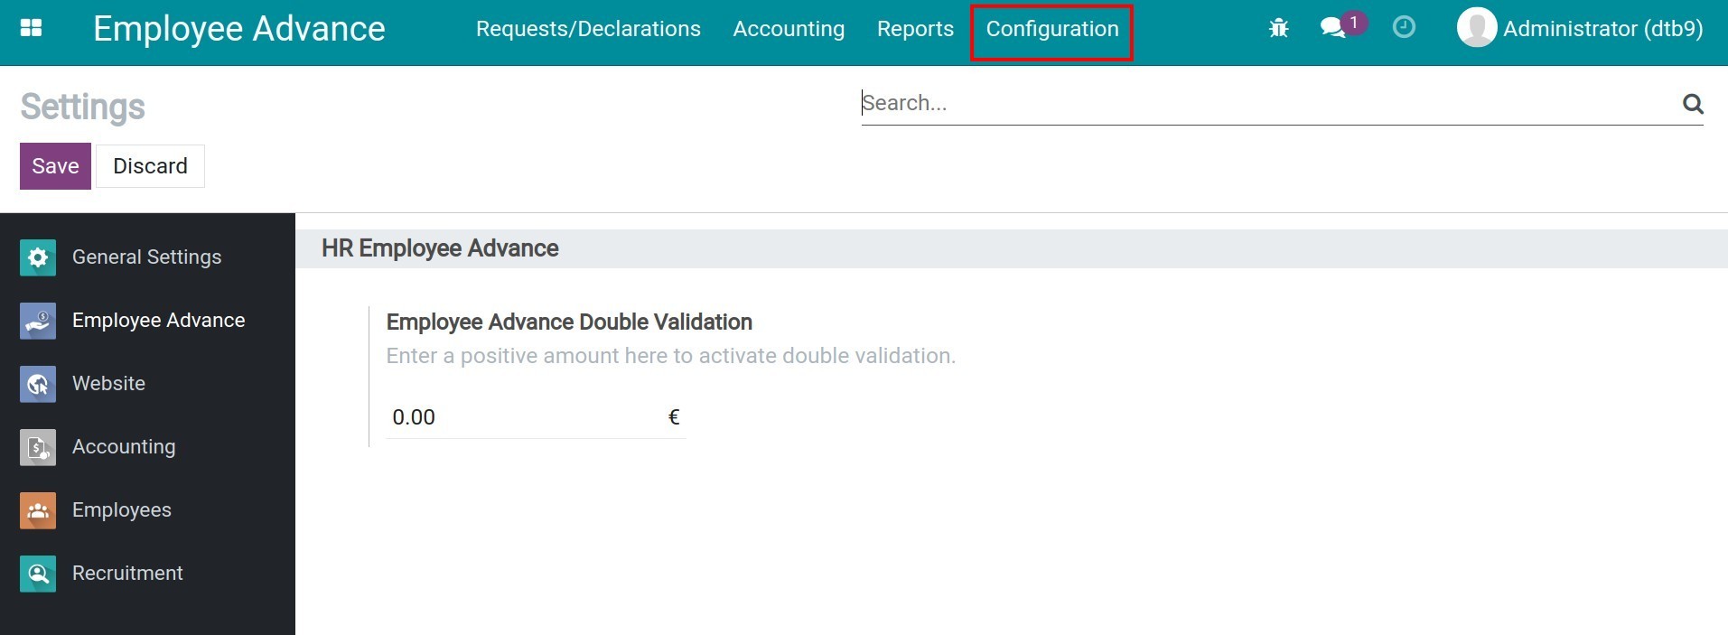Open the activities clock icon
Viewport: 1728px width, 635px height.
[1404, 28]
